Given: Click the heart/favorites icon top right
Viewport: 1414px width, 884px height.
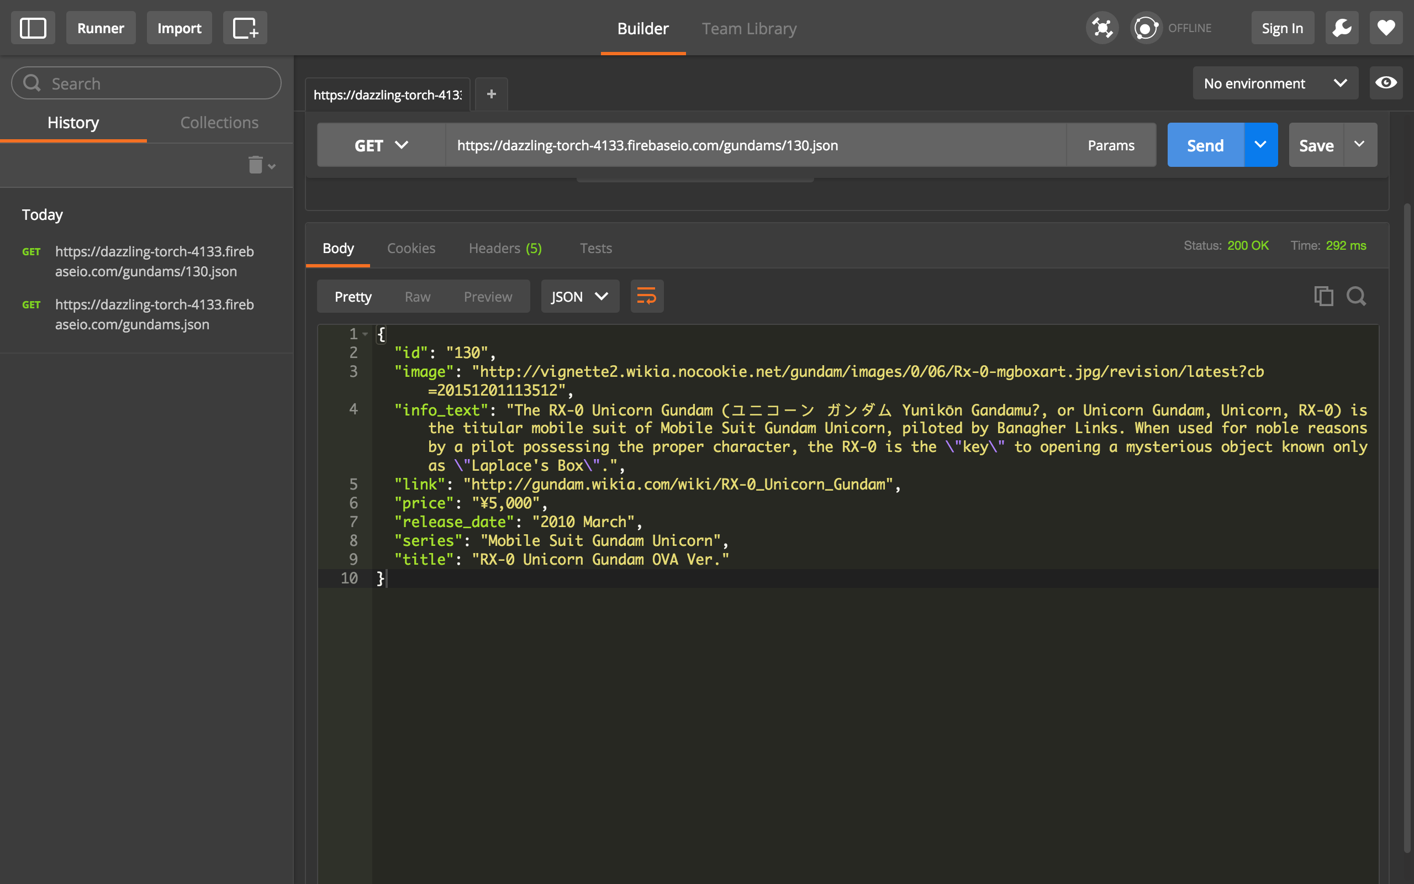Looking at the screenshot, I should pos(1386,28).
